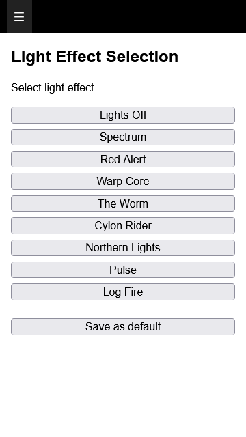This screenshot has height=437, width=246.
Task: Show the menu via three-line icon
Action: tap(19, 16)
